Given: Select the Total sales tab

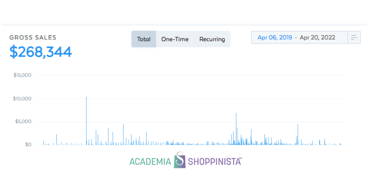Looking at the screenshot, I should tap(144, 39).
